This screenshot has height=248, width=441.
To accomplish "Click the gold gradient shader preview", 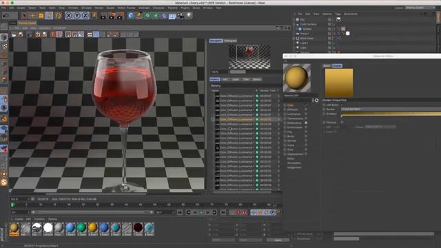I will tap(339, 83).
